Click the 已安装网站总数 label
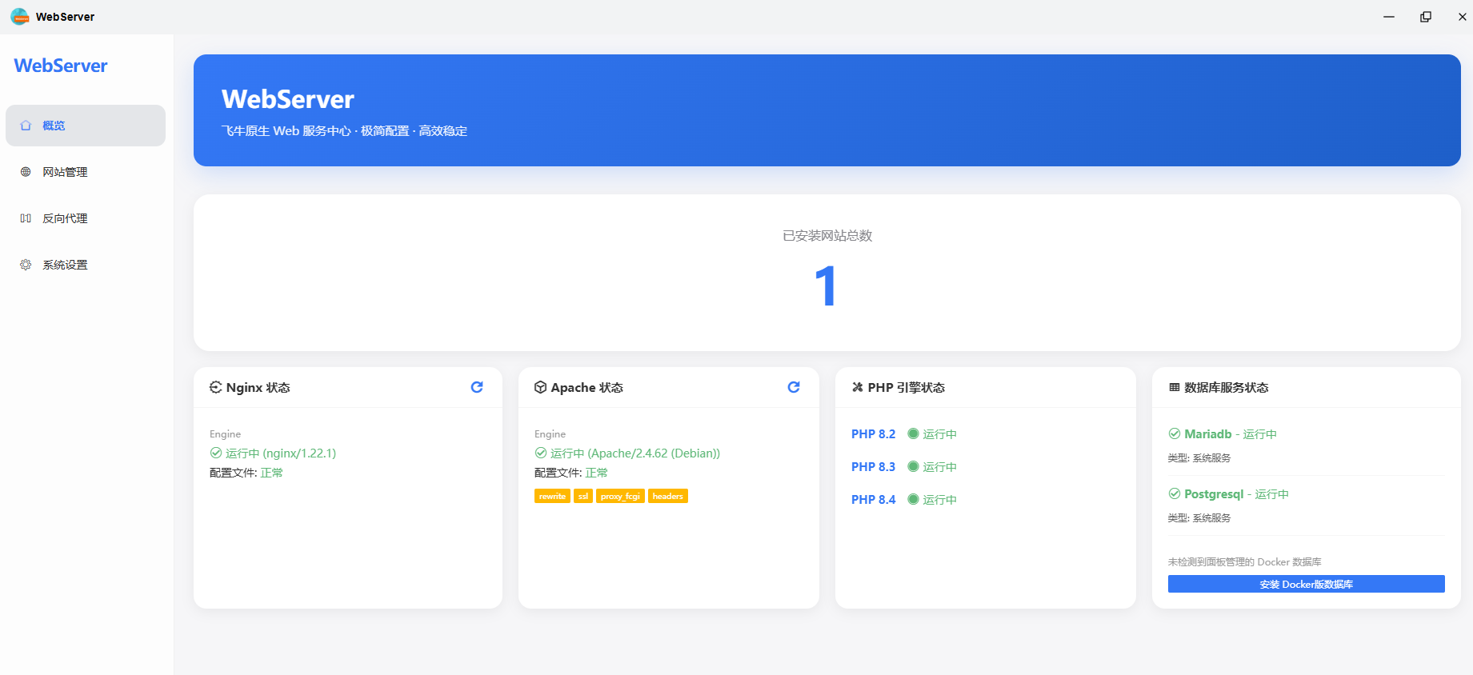The image size is (1473, 675). pos(827,235)
